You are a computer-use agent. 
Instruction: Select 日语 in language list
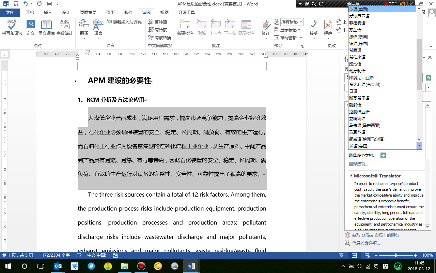[382, 91]
